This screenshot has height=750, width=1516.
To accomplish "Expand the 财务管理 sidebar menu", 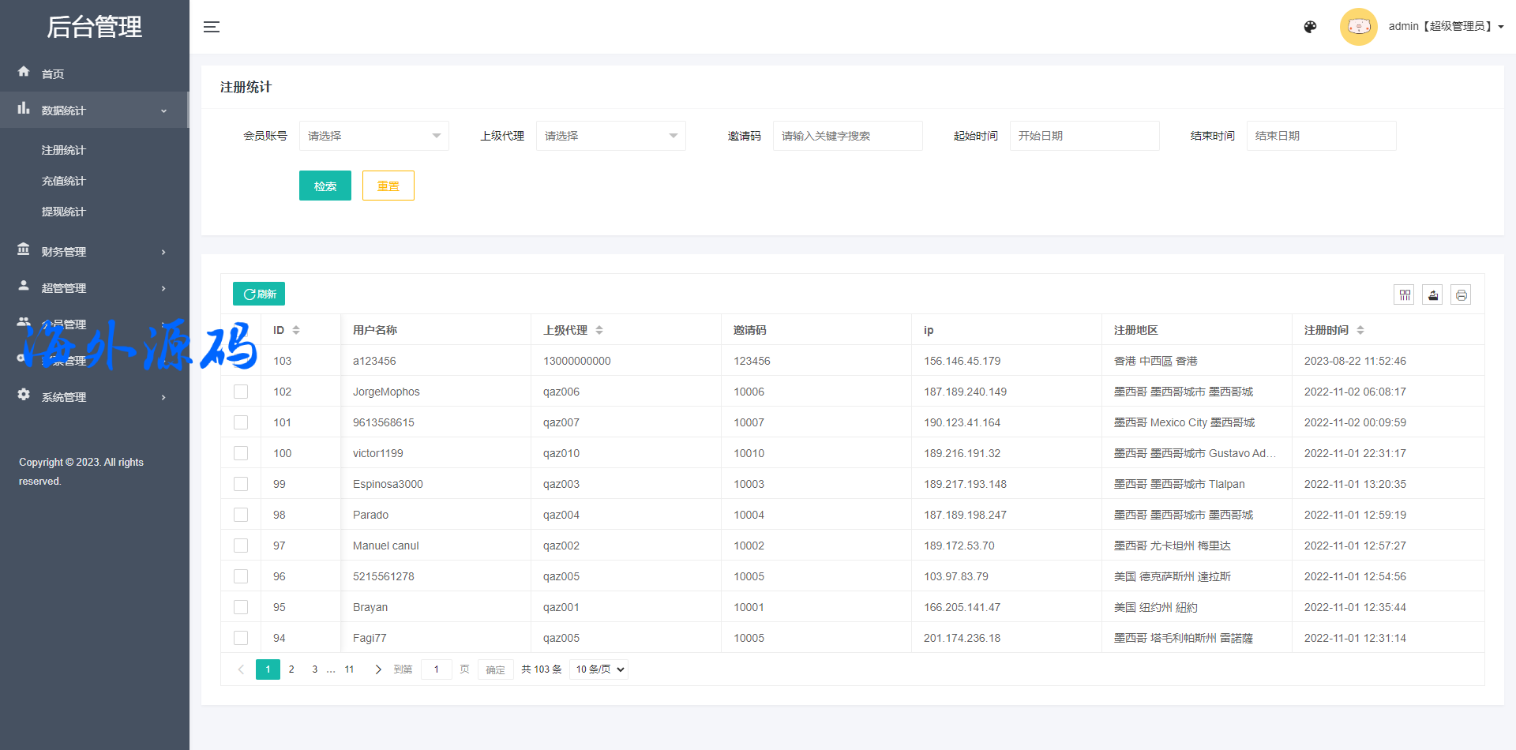I will (93, 252).
